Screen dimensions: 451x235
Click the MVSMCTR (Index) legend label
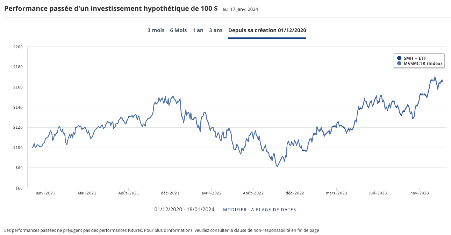click(x=423, y=64)
